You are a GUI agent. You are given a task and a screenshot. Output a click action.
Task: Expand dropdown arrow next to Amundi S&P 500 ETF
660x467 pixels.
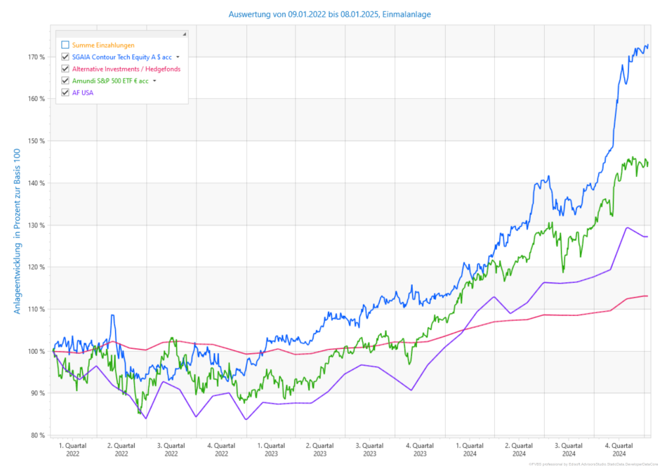tap(154, 81)
